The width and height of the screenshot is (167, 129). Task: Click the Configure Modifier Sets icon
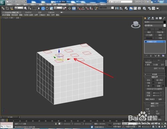[163, 56]
